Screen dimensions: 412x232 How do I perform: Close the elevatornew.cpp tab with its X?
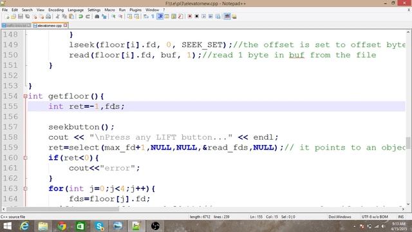tap(66, 25)
